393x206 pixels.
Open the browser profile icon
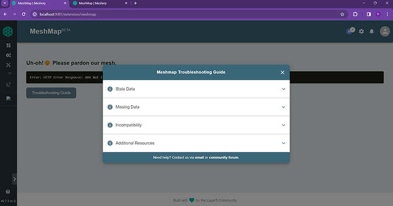[x=378, y=14]
